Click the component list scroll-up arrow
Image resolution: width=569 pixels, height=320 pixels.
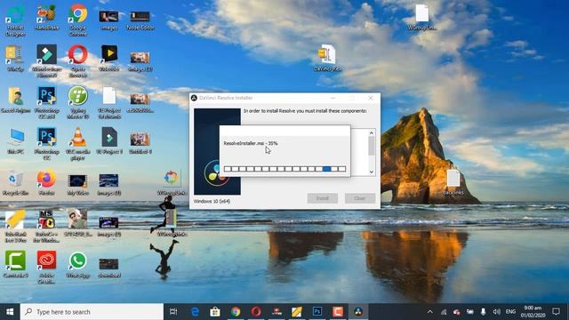coord(372,132)
